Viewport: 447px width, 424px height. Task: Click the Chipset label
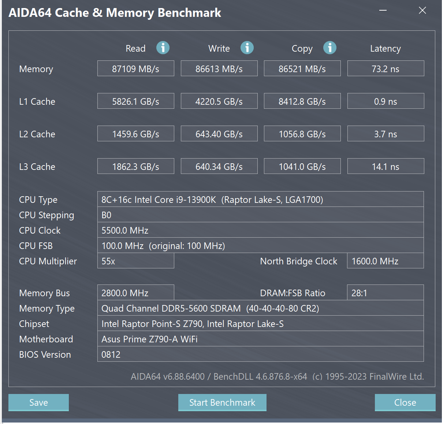[34, 324]
